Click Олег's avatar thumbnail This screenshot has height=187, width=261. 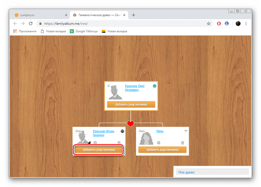[x=115, y=92]
